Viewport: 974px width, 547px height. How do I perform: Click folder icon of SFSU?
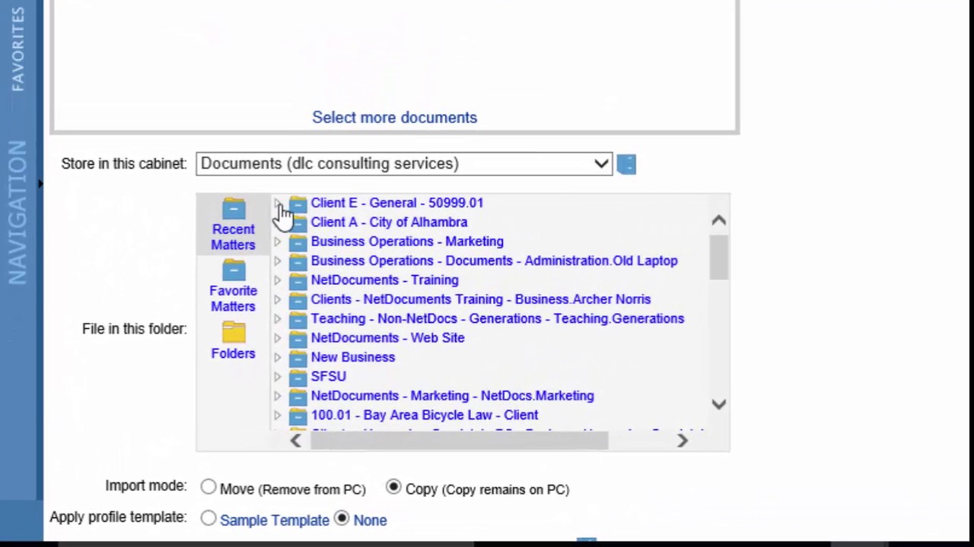[x=298, y=377]
